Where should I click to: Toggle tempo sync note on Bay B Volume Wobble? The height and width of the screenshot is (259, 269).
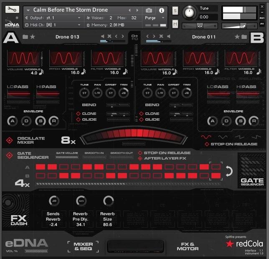pyautogui.click(x=175, y=72)
